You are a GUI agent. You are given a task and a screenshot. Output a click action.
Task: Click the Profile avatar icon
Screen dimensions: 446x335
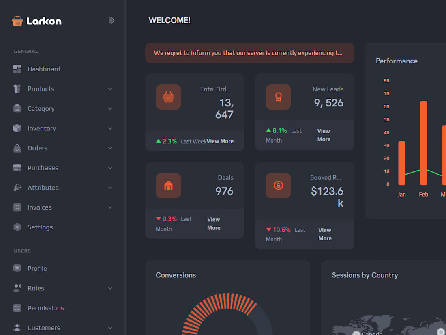tap(17, 268)
